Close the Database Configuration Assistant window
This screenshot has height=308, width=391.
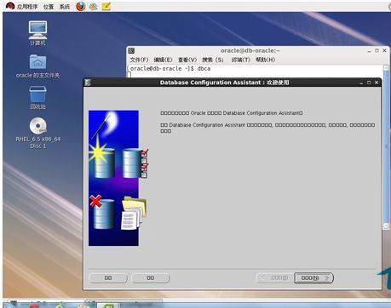tap(377, 83)
